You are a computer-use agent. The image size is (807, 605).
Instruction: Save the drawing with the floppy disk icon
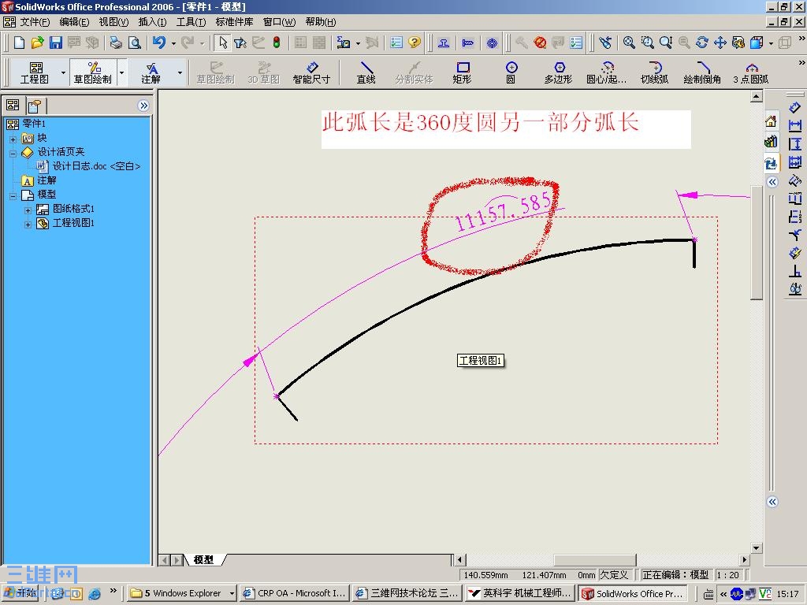[56, 43]
